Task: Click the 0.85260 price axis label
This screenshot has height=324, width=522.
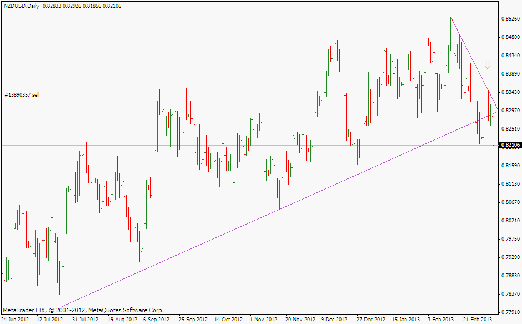Action: 510,19
